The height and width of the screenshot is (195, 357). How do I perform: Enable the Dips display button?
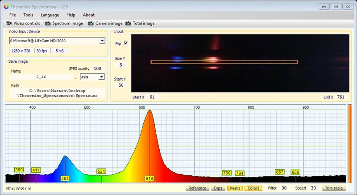tap(218, 188)
